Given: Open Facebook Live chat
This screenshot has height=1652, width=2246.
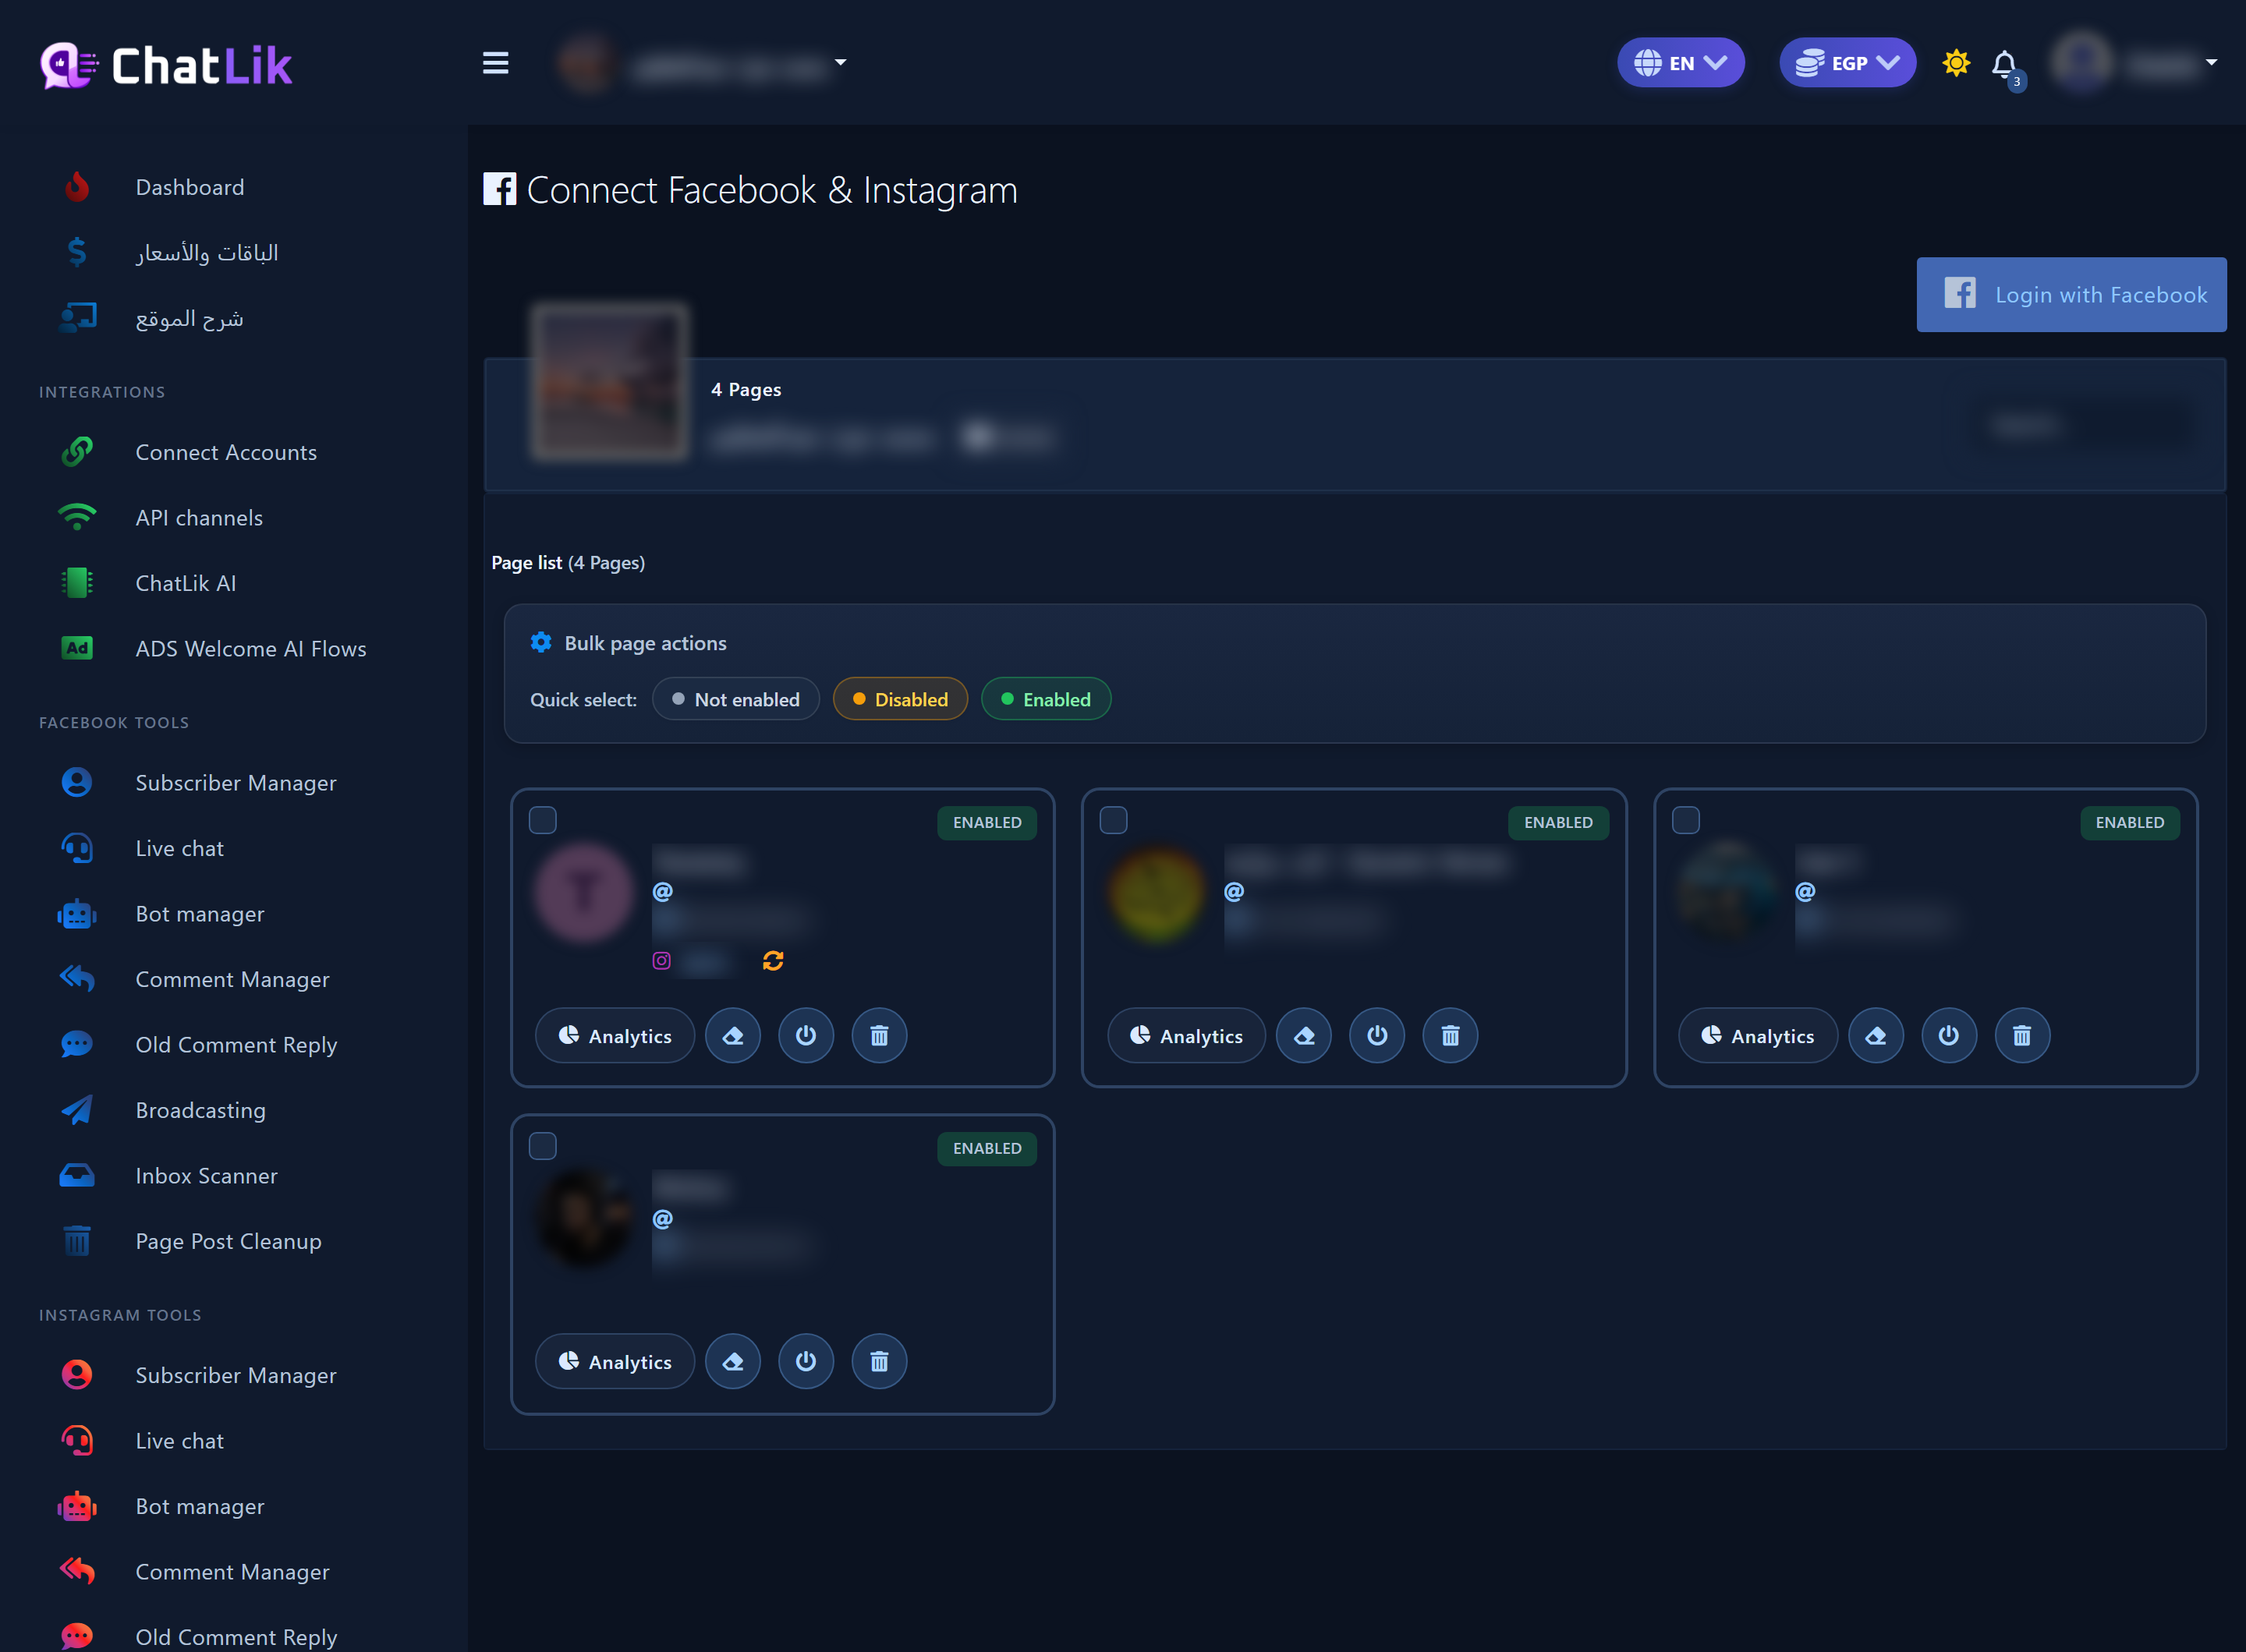Looking at the screenshot, I should click(179, 848).
